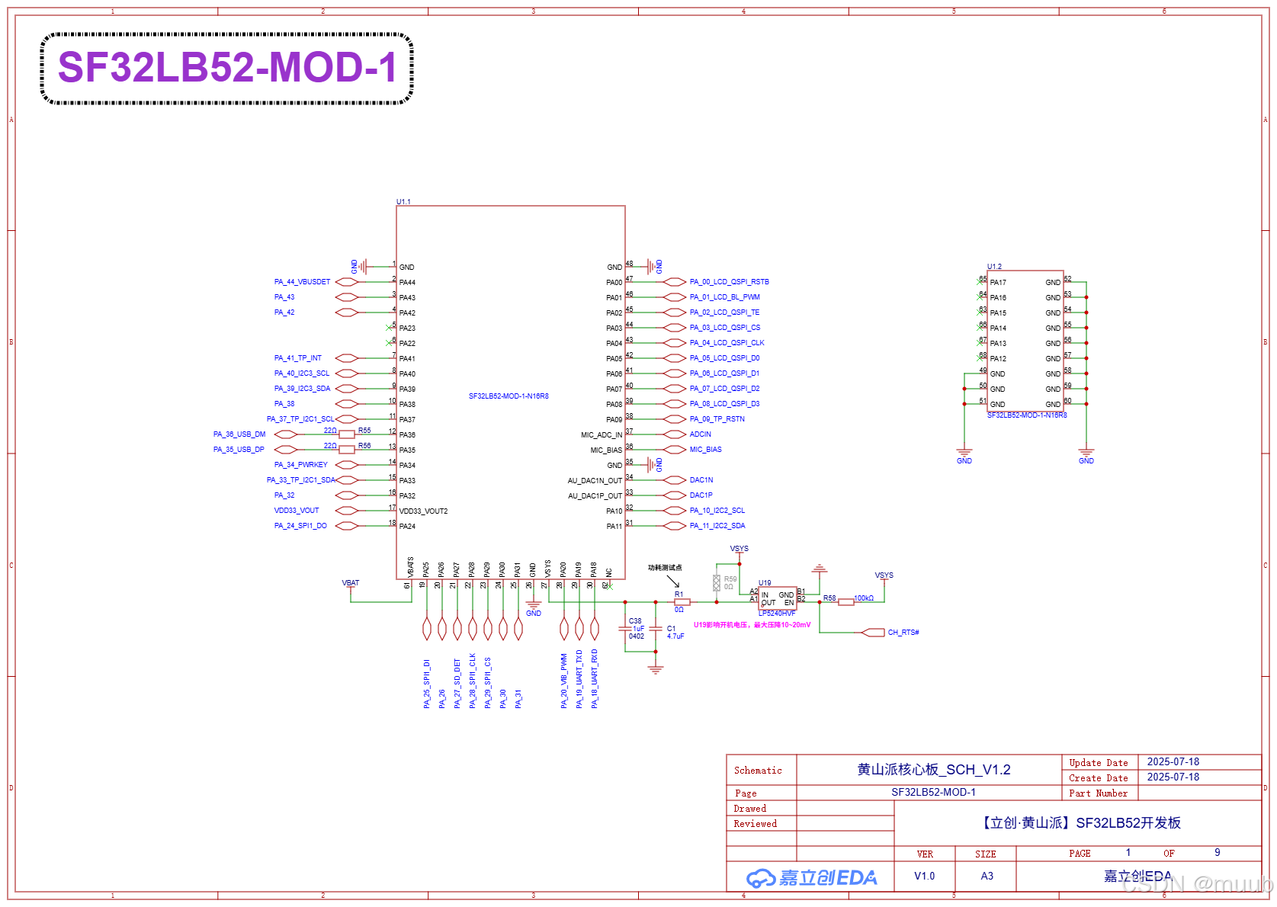Select the PA_10_I2C2_SCL net label
Screen dimensions: 1277x907
click(x=717, y=511)
